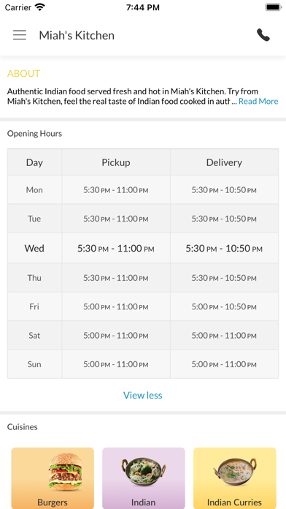Select the Burgers cuisine image
Image resolution: width=286 pixels, height=509 pixels.
pos(65,472)
